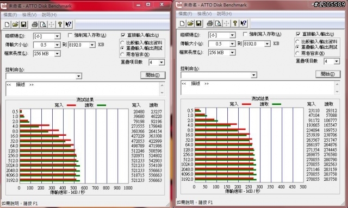This screenshot has height=208, width=348.
Task: Open file icon in left window toolbar
Action: [15, 24]
